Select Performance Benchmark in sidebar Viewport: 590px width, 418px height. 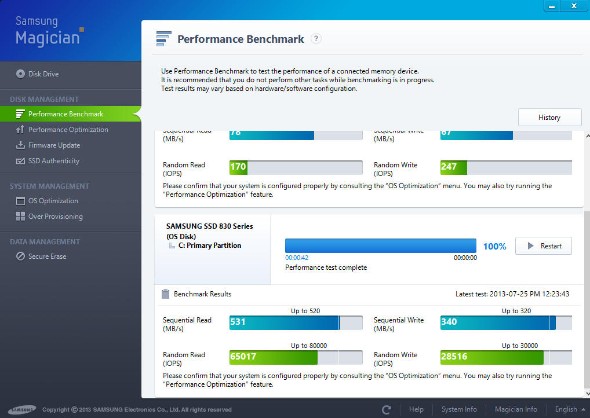(x=70, y=114)
